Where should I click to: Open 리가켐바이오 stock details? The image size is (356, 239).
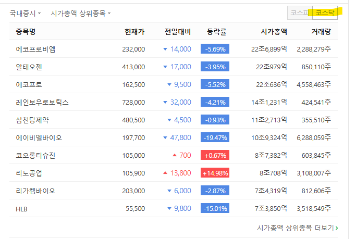coord(35,191)
